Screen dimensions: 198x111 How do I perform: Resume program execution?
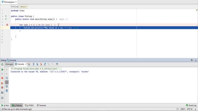click(x=2, y=70)
